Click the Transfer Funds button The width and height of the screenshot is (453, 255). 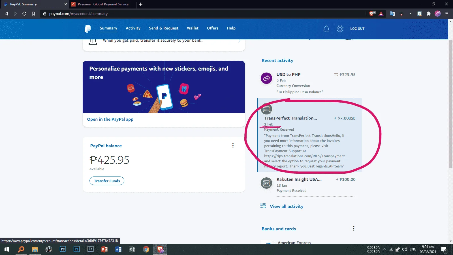pos(107,181)
